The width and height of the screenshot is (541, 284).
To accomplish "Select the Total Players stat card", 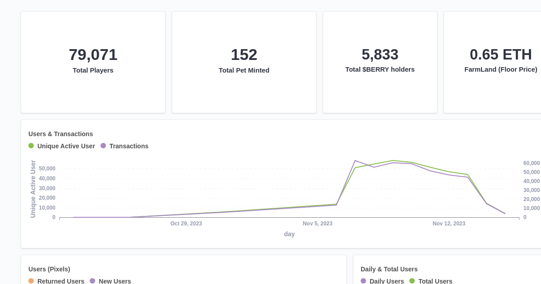I will [93, 62].
